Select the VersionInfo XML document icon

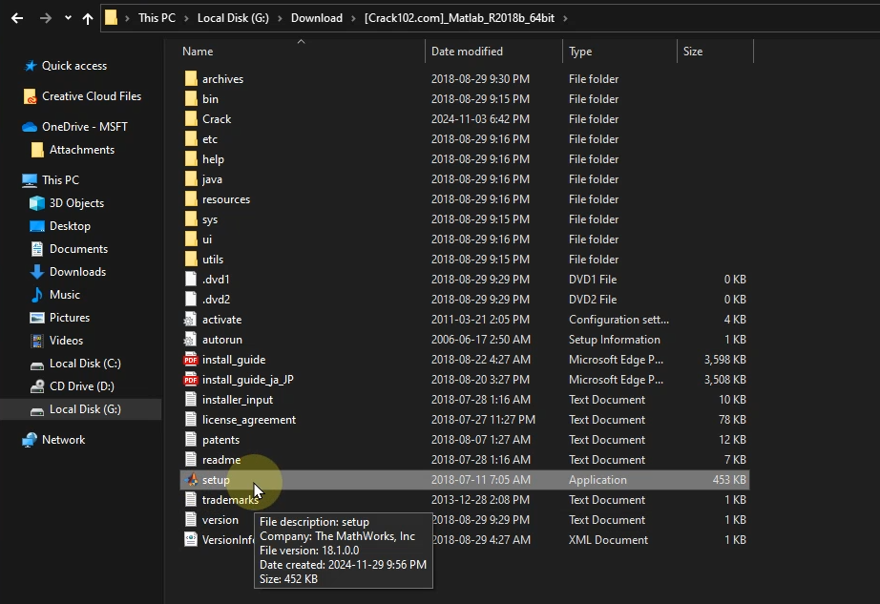(191, 540)
